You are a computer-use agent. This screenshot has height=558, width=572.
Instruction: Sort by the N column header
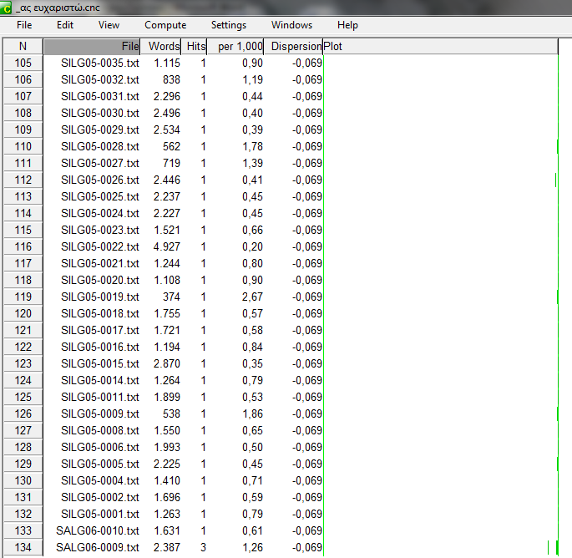coord(23,46)
